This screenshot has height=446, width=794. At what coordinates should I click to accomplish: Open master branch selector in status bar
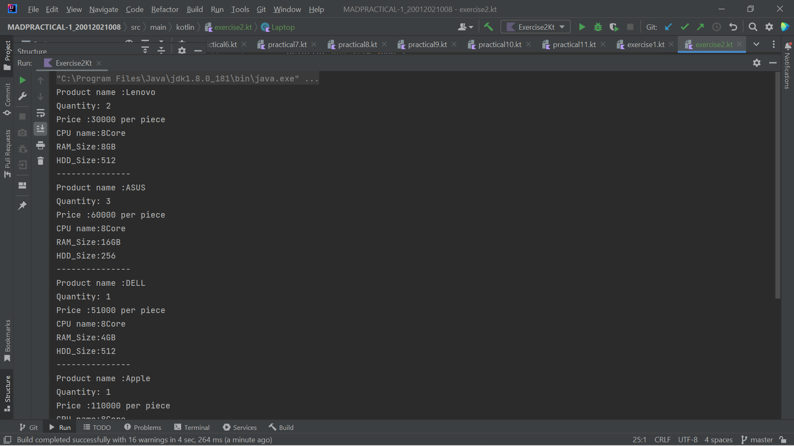757,440
